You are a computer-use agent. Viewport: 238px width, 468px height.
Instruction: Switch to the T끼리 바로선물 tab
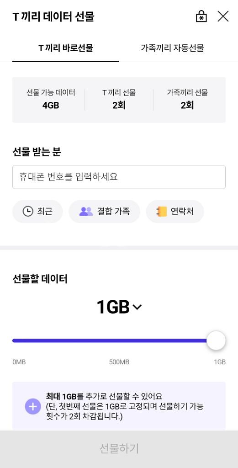(66, 48)
